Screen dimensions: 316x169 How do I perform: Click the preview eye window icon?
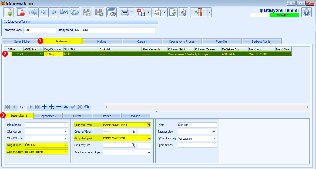(112, 12)
